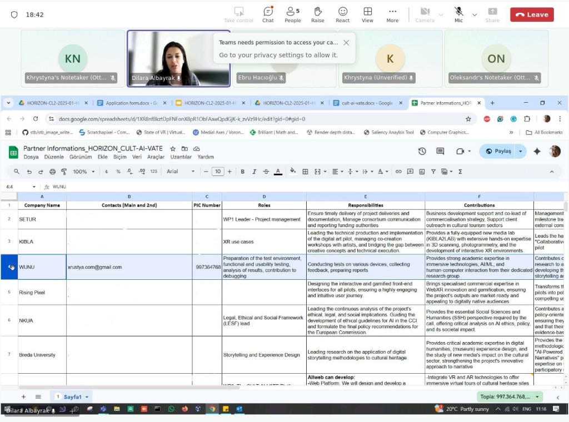569x422 pixels.
Task: Switch to the cult-ai-vate.docx browser tab
Action: (x=368, y=103)
